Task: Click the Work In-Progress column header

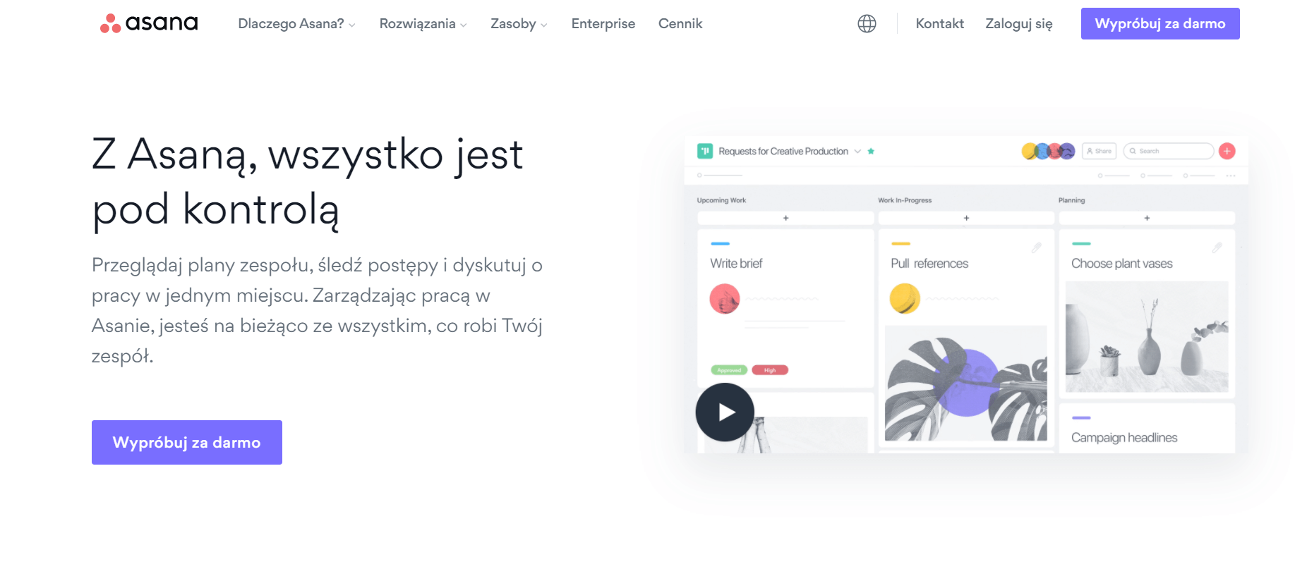Action: [905, 200]
